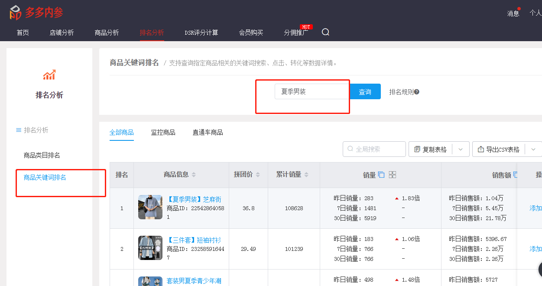Click the 商品关键词排名 page title
Screen dimensions: 542x286
click(134, 62)
